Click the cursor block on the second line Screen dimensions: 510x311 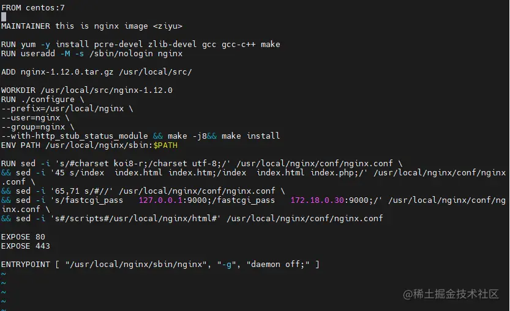(4, 16)
